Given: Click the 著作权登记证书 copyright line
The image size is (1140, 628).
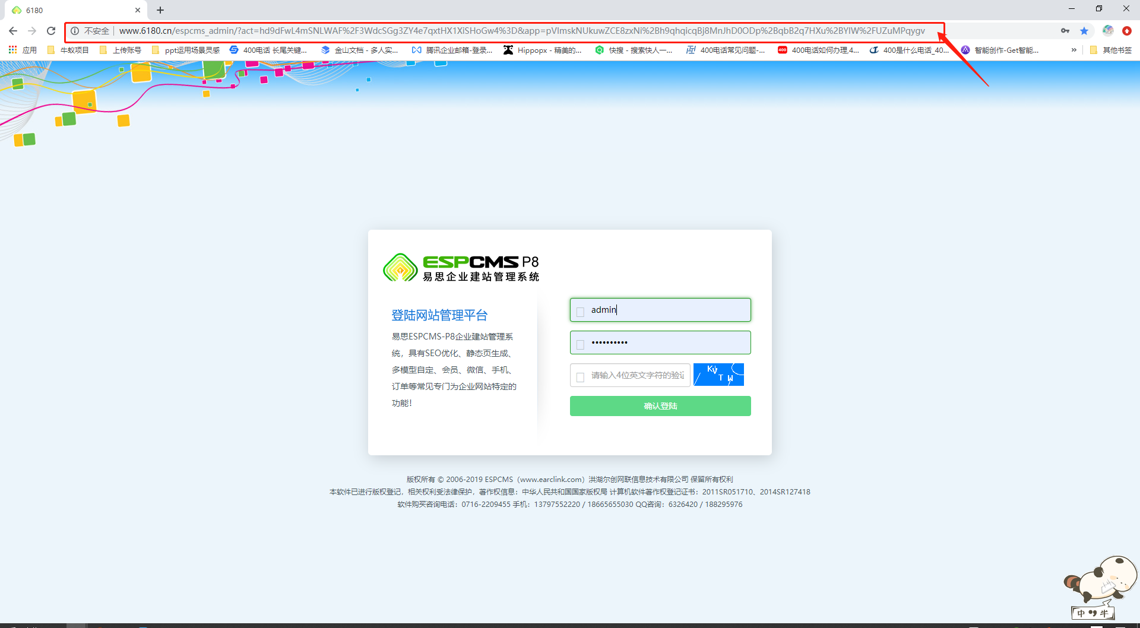Looking at the screenshot, I should 570,492.
